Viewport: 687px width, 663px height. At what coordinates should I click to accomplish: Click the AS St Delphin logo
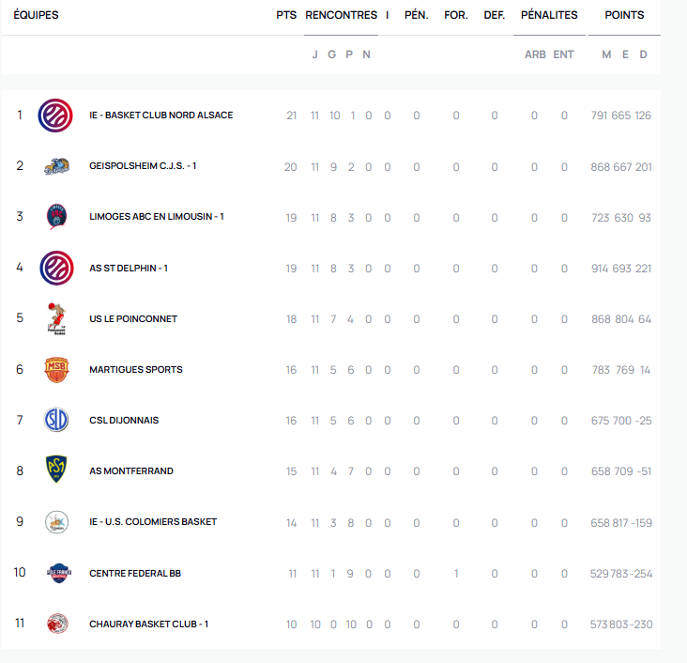tap(56, 268)
